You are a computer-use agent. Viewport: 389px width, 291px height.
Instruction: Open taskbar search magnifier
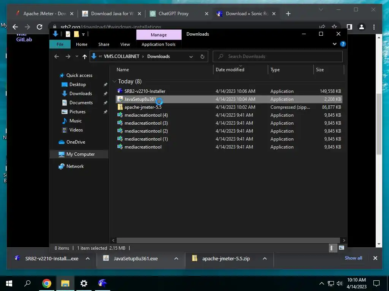(27, 283)
